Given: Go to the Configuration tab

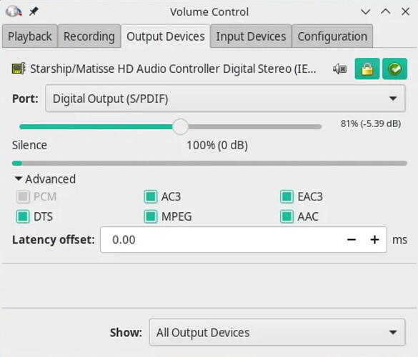Looking at the screenshot, I should pos(332,36).
